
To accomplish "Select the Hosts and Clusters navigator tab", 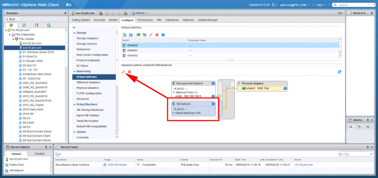I will pyautogui.click(x=11, y=25).
